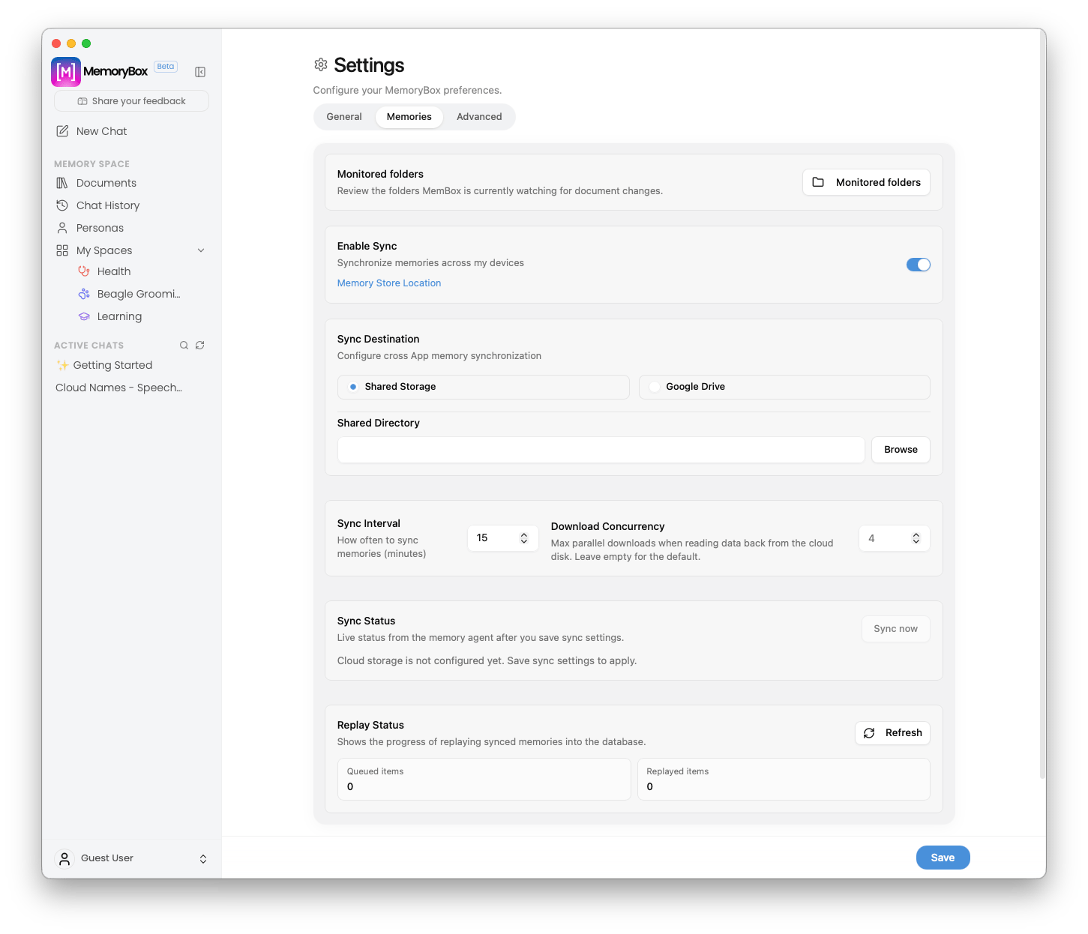This screenshot has height=934, width=1088.
Task: Click the Sync Interval value field
Action: click(503, 538)
